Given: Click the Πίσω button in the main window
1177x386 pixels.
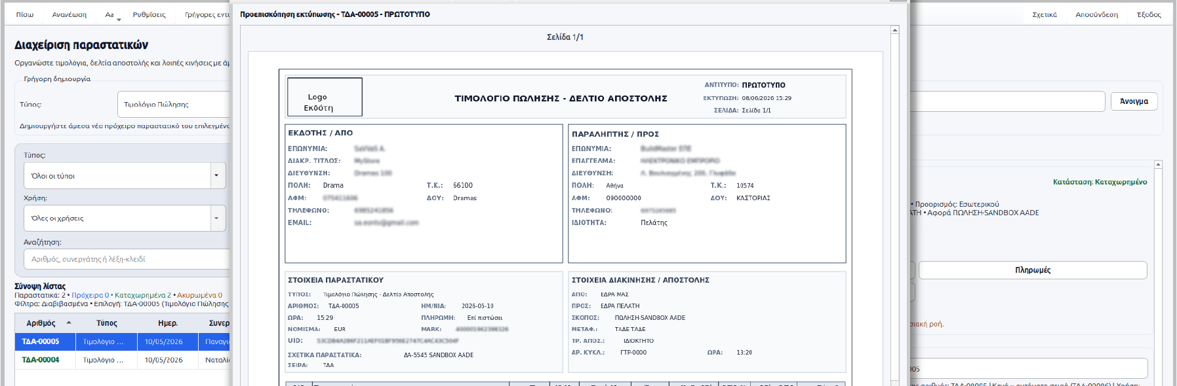Looking at the screenshot, I should 25,14.
